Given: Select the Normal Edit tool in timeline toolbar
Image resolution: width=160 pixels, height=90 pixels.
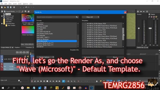Looking at the screenshot, I should pos(63,81).
